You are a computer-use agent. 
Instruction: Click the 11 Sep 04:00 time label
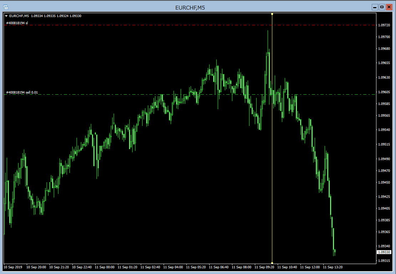pyautogui.click(x=173, y=267)
